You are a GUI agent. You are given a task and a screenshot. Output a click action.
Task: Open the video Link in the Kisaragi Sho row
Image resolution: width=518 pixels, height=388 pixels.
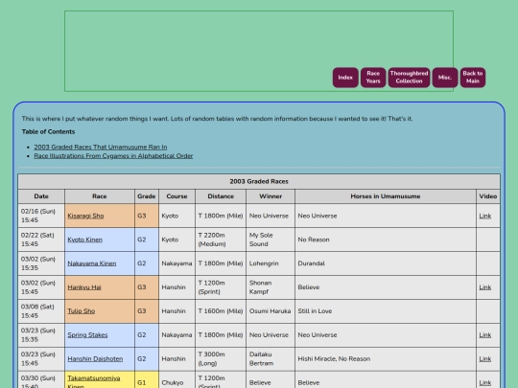coord(485,216)
